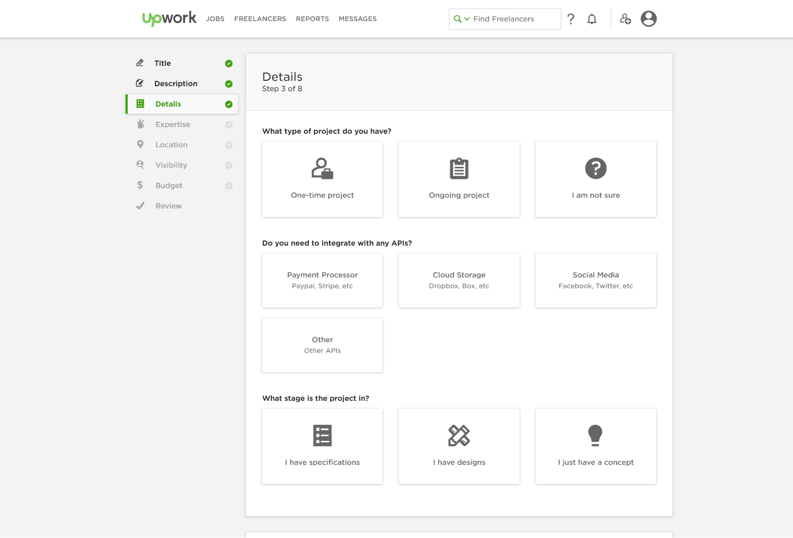Click the add team member icon
Screen dimensions: 793x538
(625, 19)
